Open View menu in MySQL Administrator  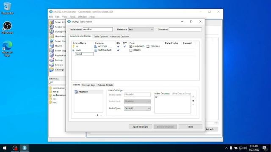tap(65, 17)
